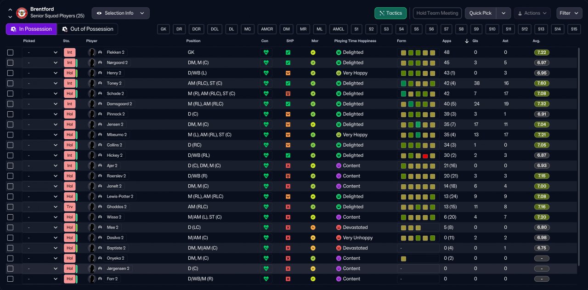Click the AMCR position slot box
This screenshot has width=588, height=290.
point(267,29)
